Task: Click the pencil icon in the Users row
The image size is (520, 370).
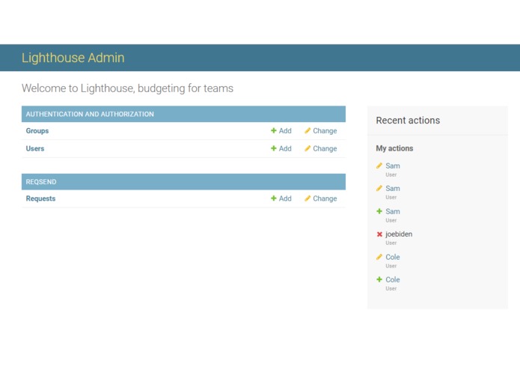Action: (x=308, y=148)
